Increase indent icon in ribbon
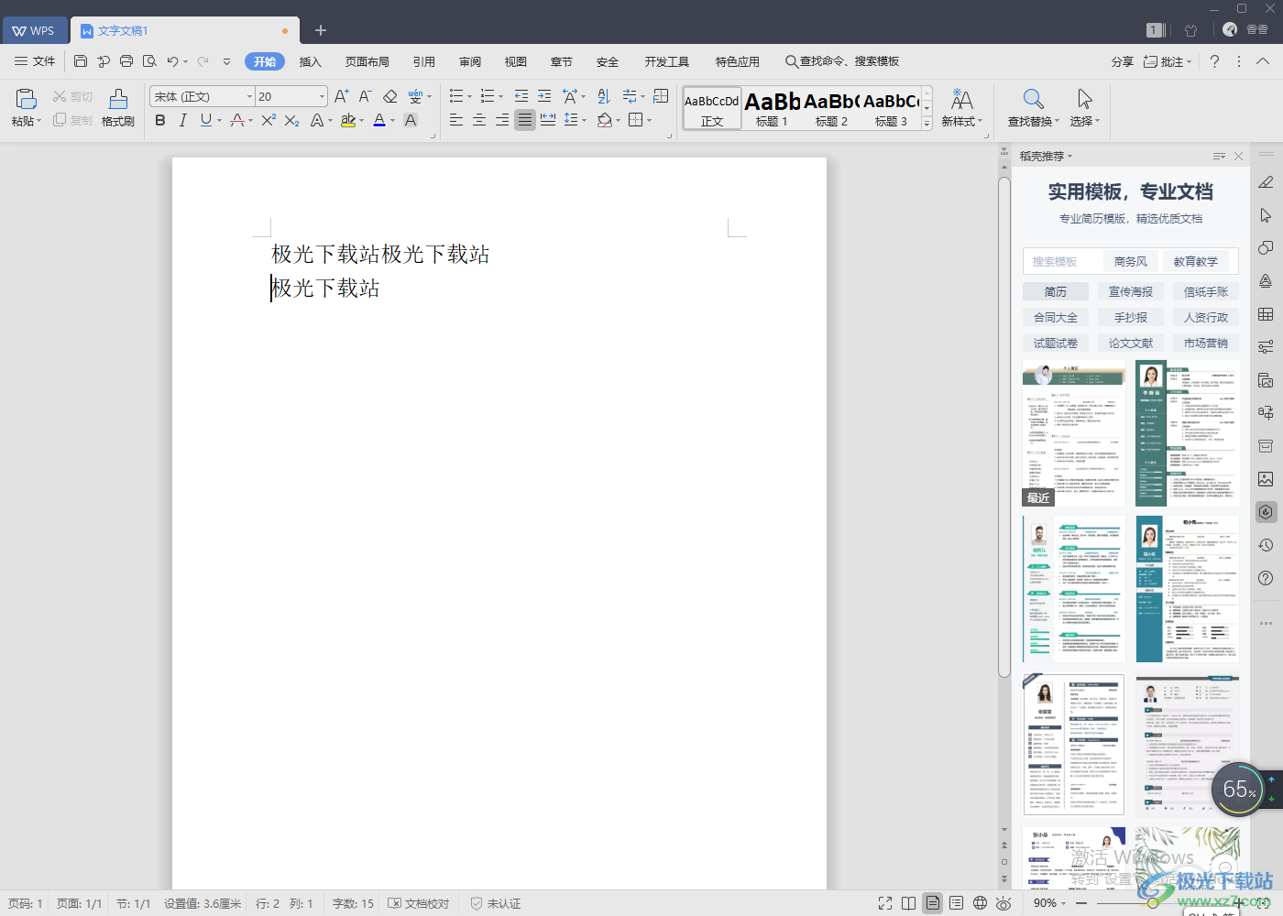Viewport: 1283px width, 916px height. 544,96
